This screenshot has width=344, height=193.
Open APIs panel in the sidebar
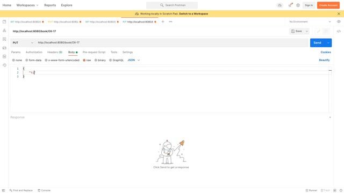pos(4,31)
